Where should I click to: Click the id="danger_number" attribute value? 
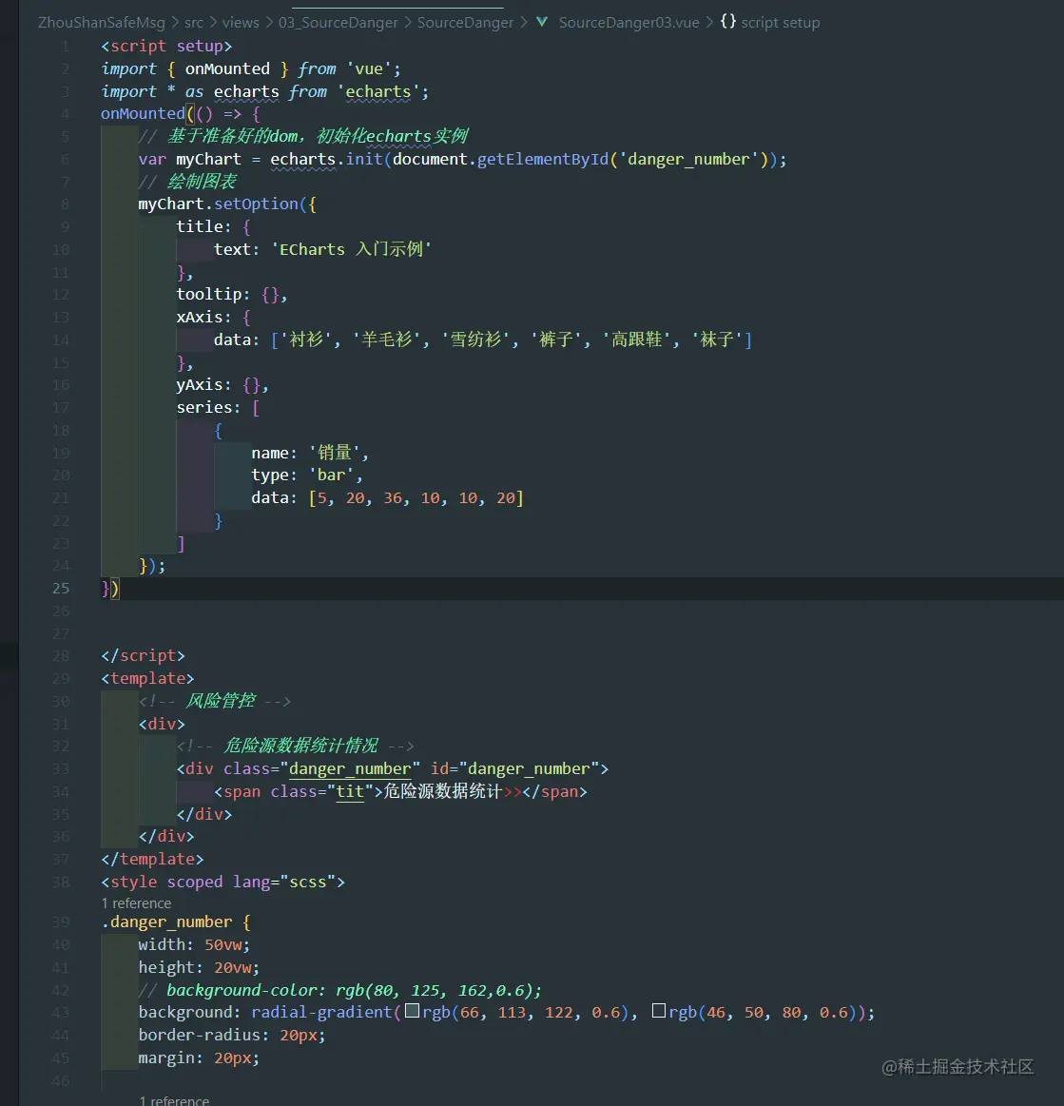point(529,768)
